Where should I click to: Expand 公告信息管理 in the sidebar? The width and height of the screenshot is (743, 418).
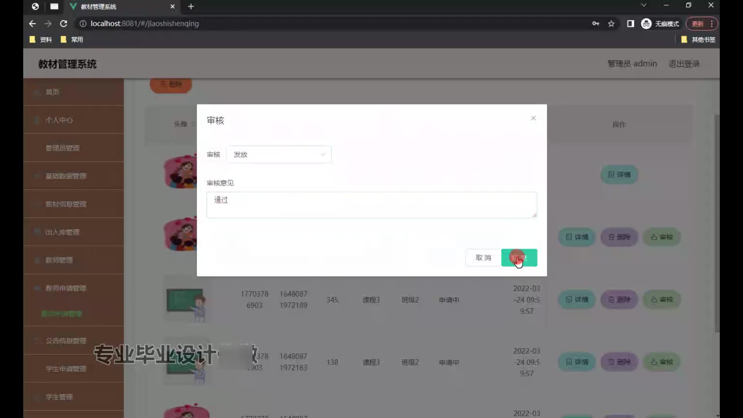[74, 341]
